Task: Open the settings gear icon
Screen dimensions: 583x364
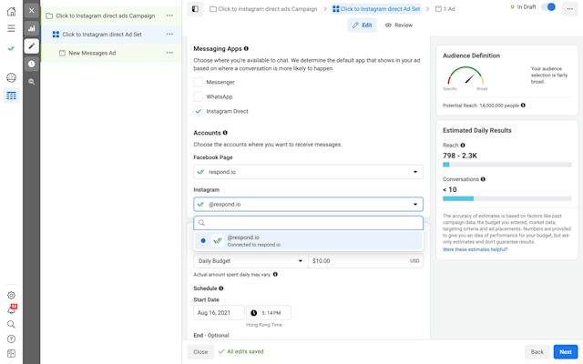Action: (11, 295)
